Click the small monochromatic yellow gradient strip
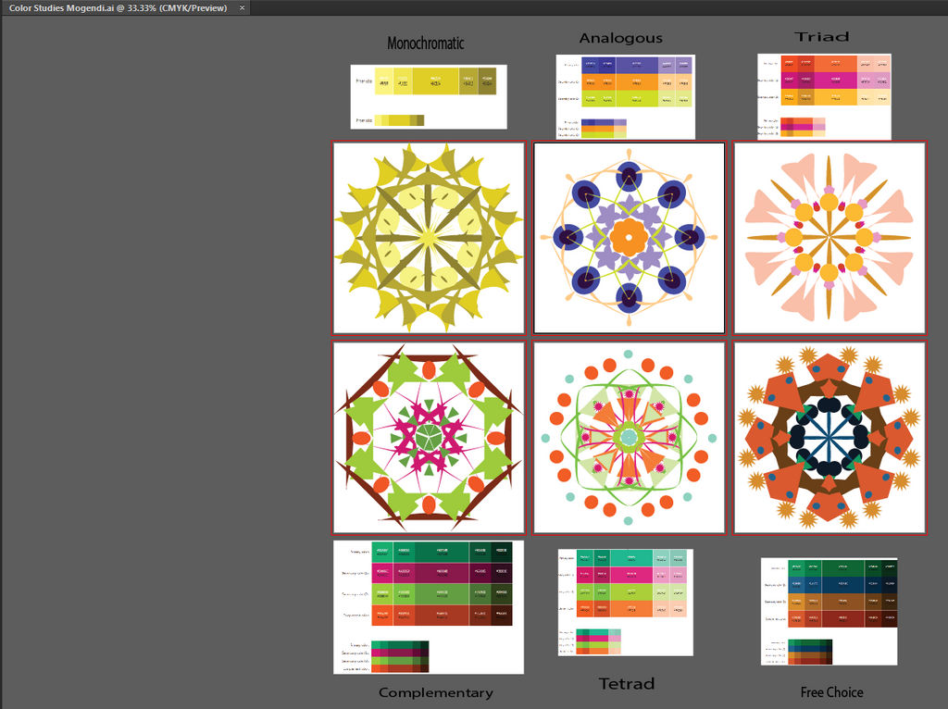This screenshot has width=948, height=709. point(399,120)
